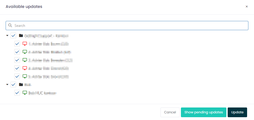
Task: Click green monitor icon in third device row
Action: tap(25, 60)
